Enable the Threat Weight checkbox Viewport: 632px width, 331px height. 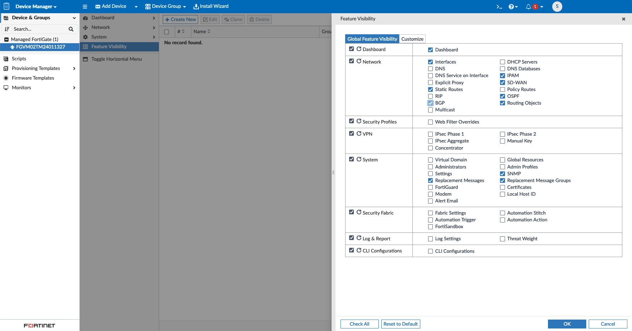tap(503, 239)
